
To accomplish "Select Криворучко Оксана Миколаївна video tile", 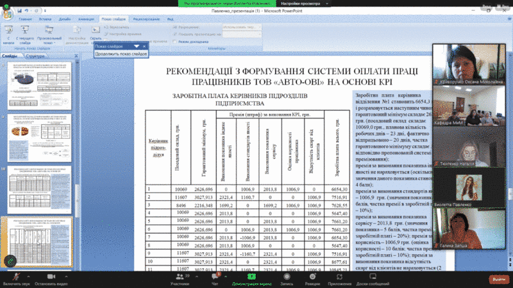I will pyautogui.click(x=469, y=65).
